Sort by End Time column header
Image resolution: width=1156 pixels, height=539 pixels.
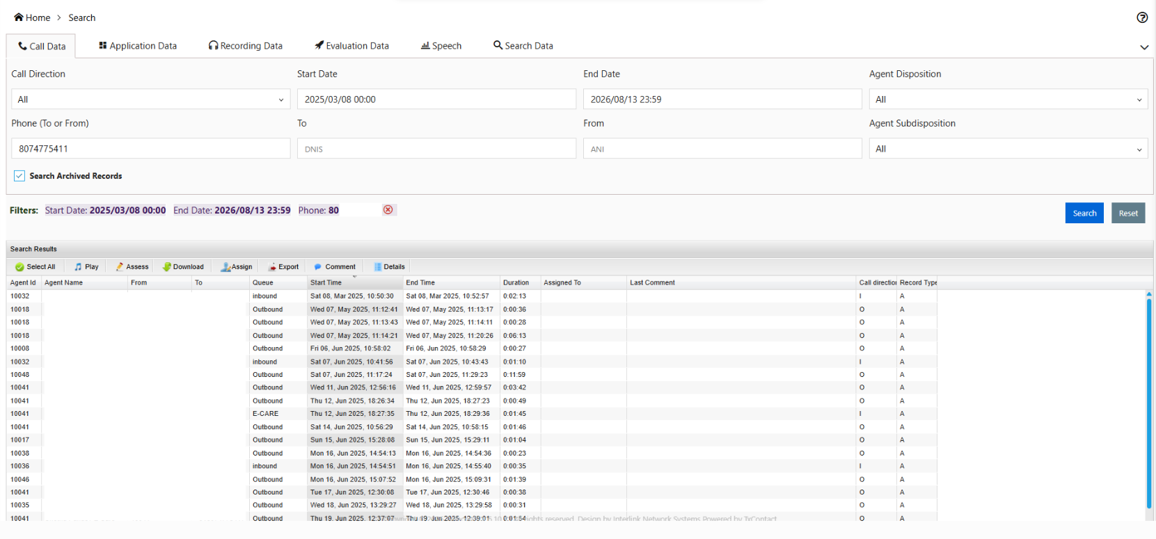452,283
